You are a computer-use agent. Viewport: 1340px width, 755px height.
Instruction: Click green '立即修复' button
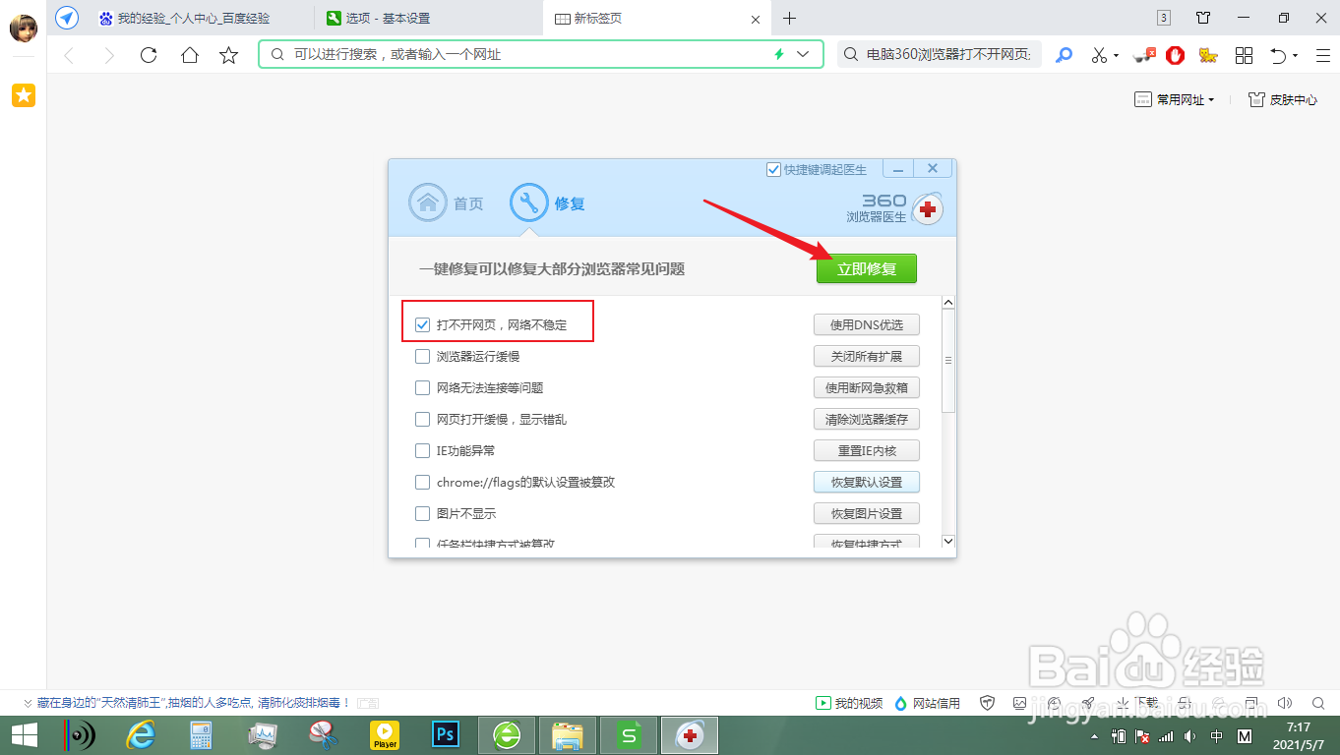coord(867,268)
